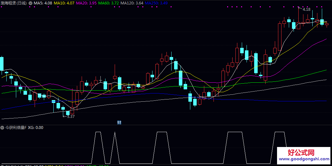Click the 4.18 high price marker
The height and width of the screenshot is (166, 332).
tap(306, 10)
